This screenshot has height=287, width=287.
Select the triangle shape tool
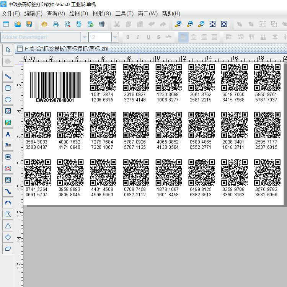click(8, 226)
